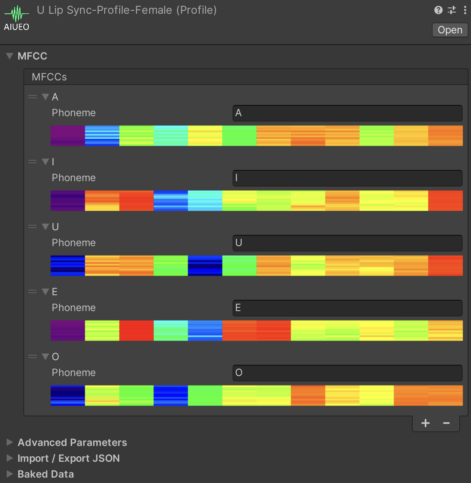Image resolution: width=471 pixels, height=483 pixels.
Task: Click the MFCC color spectrum for O
Action: [x=257, y=396]
